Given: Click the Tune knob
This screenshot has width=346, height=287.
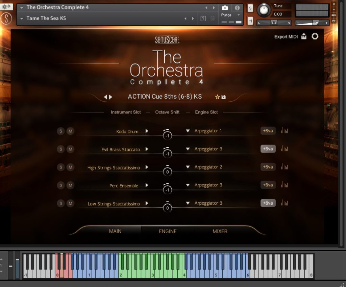Looking at the screenshot, I should tap(264, 10).
